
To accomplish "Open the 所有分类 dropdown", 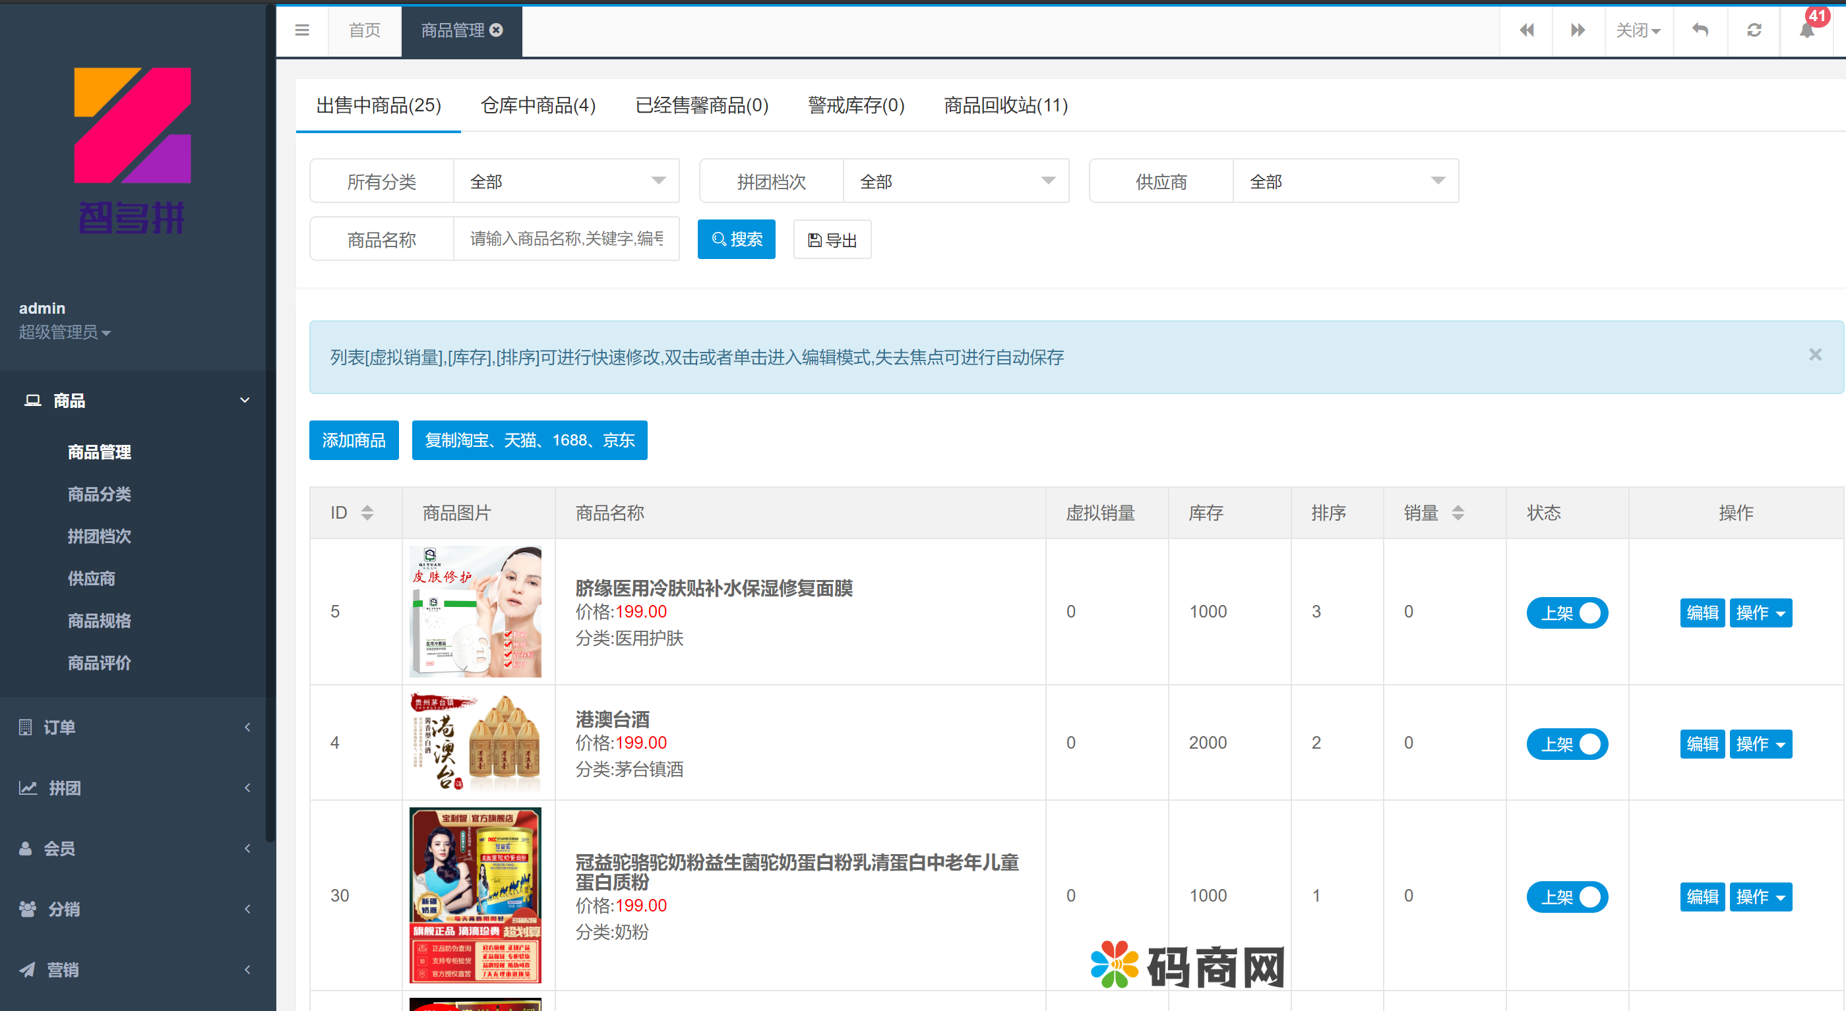I will coord(565,181).
